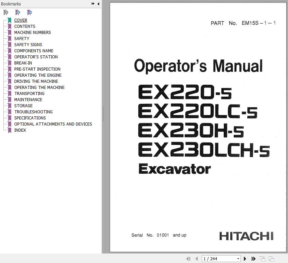
Task: Jump to the SPECIFICATIONS bookmark
Action: (x=30, y=118)
